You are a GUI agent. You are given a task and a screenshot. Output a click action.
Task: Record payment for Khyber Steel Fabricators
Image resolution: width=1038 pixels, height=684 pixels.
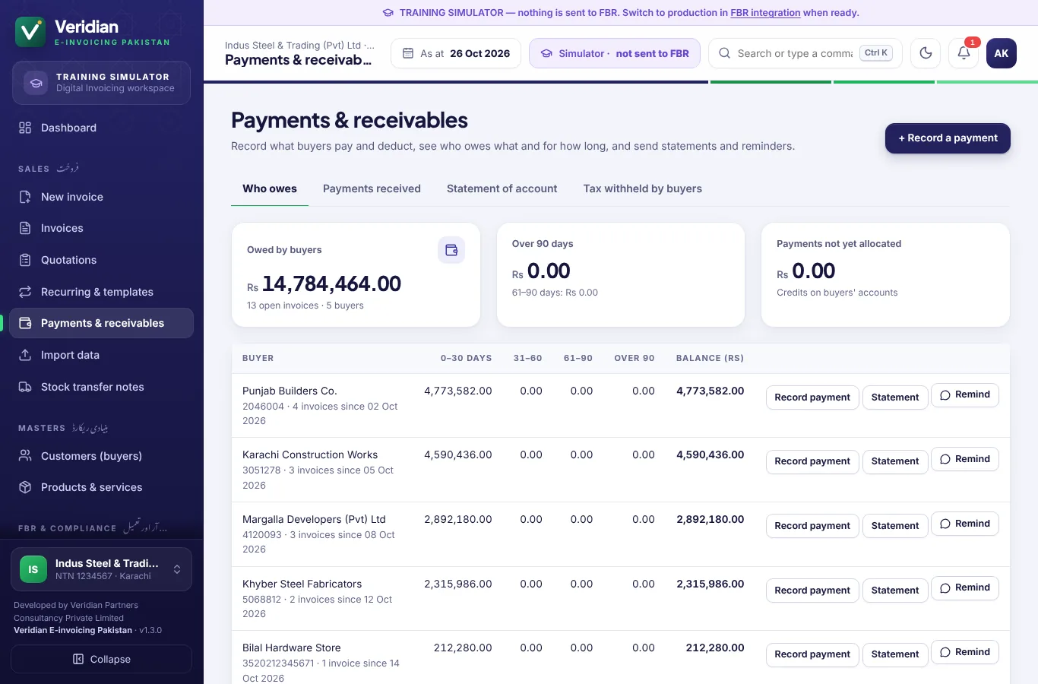812,591
